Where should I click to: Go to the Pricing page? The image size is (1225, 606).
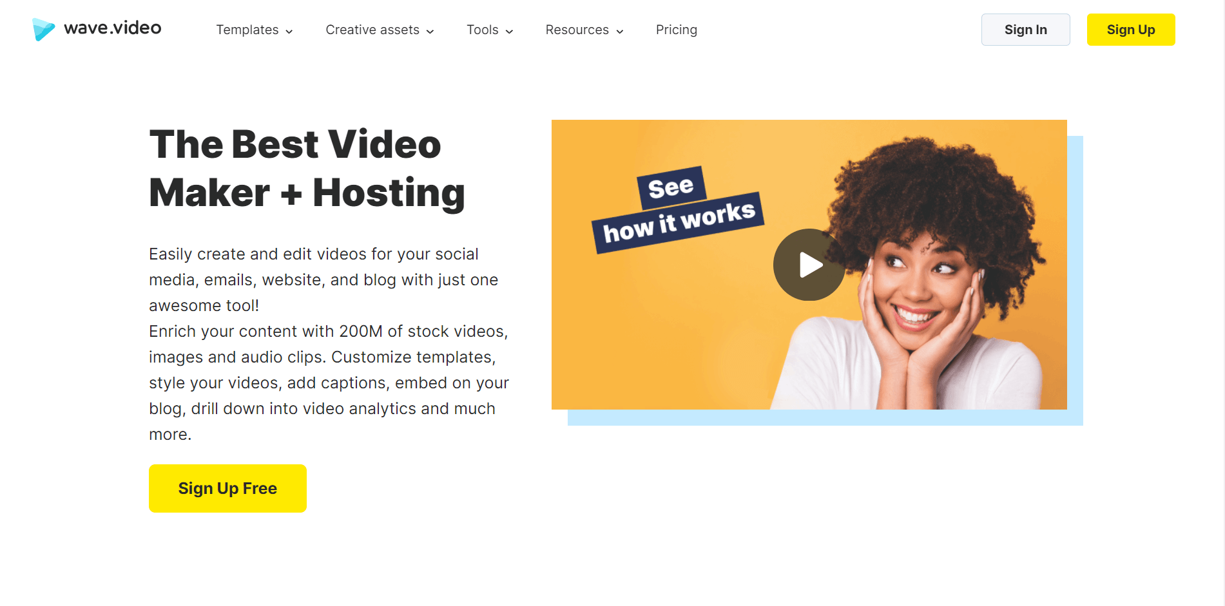point(676,30)
